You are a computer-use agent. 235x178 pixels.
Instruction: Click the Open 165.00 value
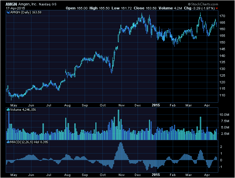pyautogui.click(x=77, y=8)
